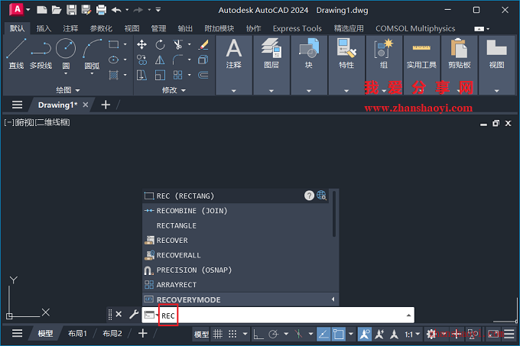Click the Plot printer icon
Screen dimensions: 520x346
(101, 10)
